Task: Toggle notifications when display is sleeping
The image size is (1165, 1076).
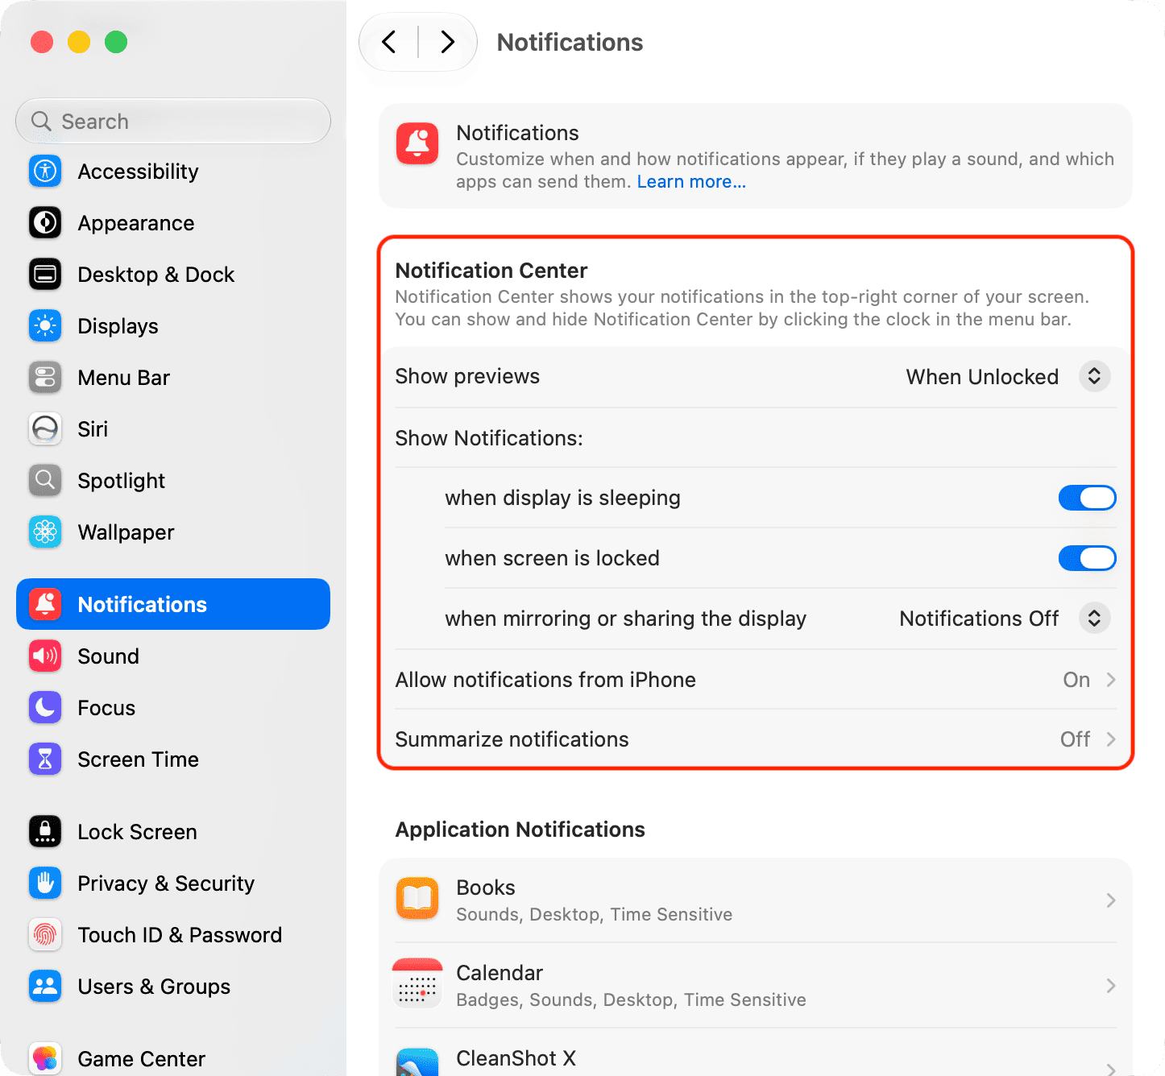Action: [1087, 498]
